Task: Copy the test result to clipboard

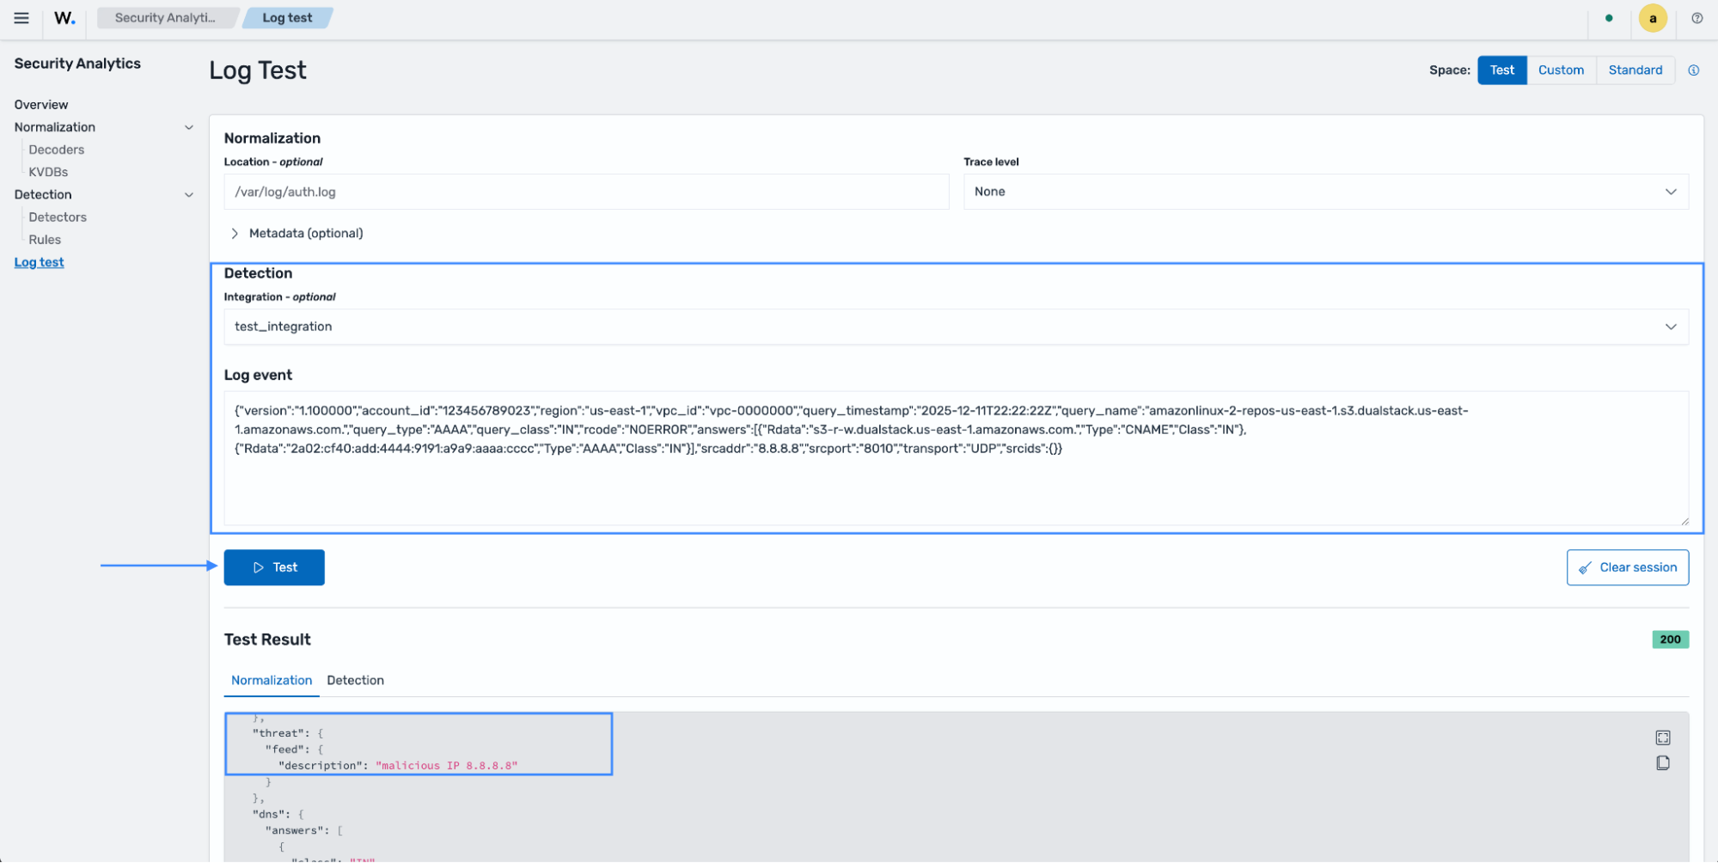Action: (1663, 762)
